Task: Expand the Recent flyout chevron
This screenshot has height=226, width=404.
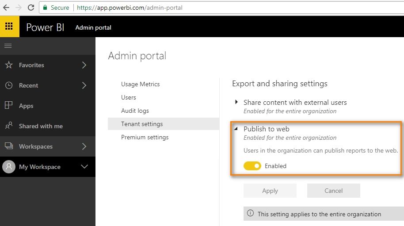Action: (84, 85)
